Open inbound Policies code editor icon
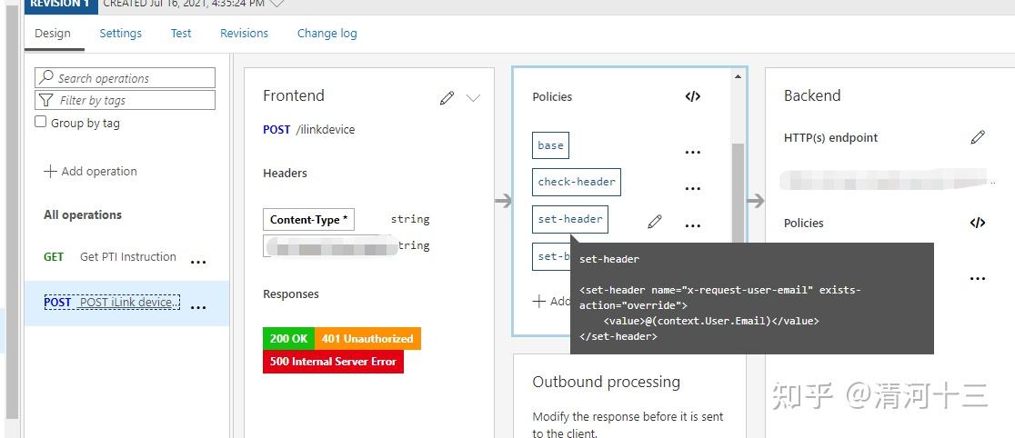1015x438 pixels. pos(693,96)
